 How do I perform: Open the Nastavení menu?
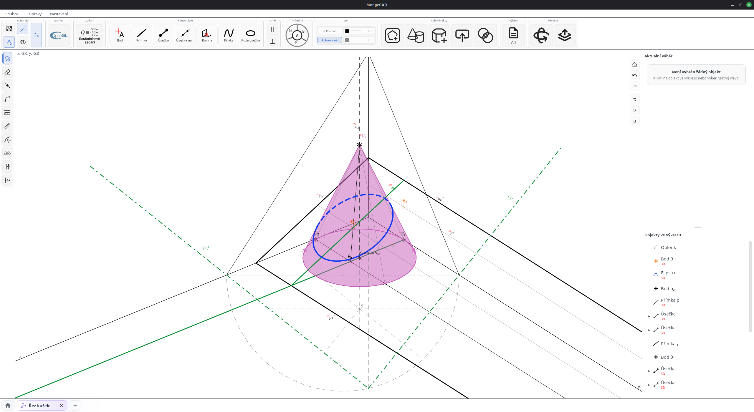[x=59, y=14]
